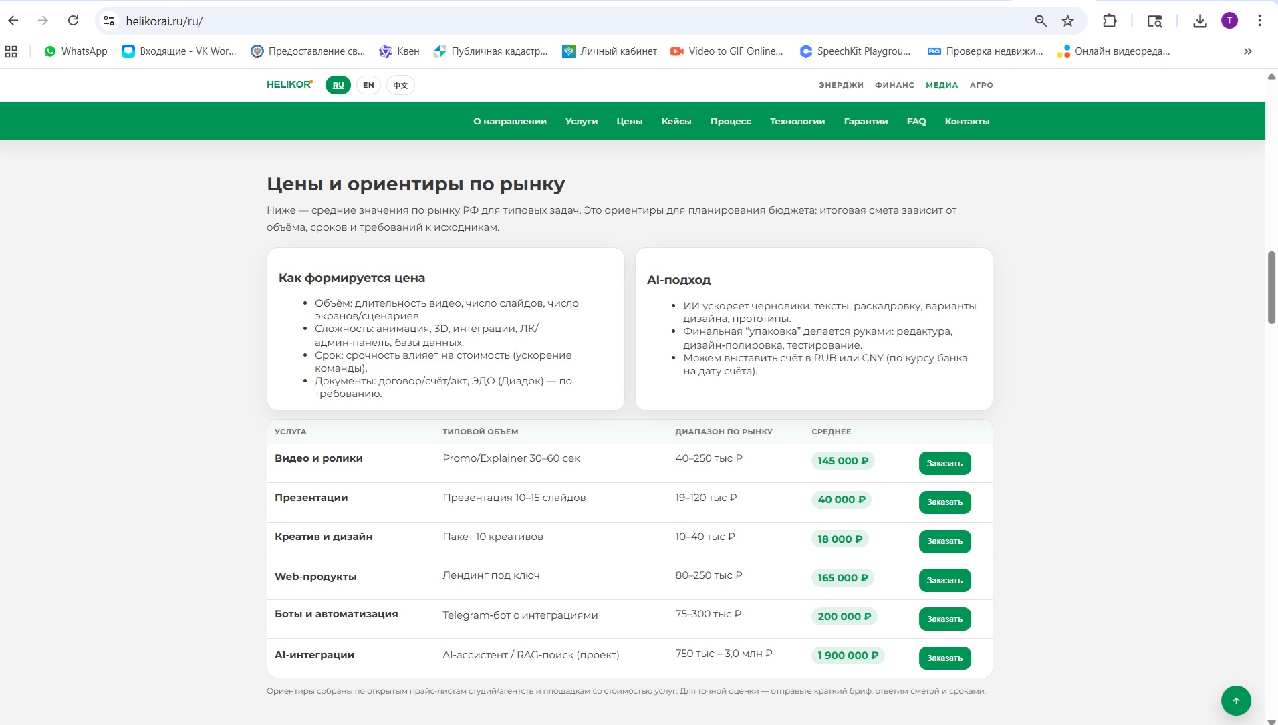Open ЭНЕРДЖИ section link
The width and height of the screenshot is (1278, 725).
(x=841, y=85)
